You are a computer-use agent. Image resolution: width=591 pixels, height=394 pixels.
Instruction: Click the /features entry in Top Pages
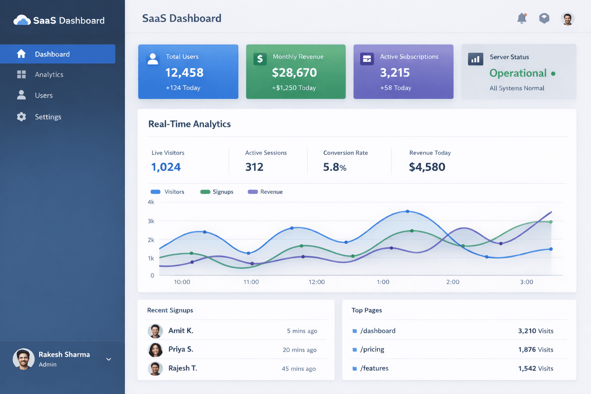pyautogui.click(x=374, y=368)
